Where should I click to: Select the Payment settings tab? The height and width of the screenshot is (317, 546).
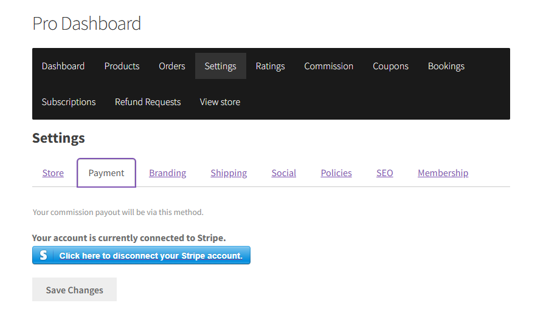point(106,173)
